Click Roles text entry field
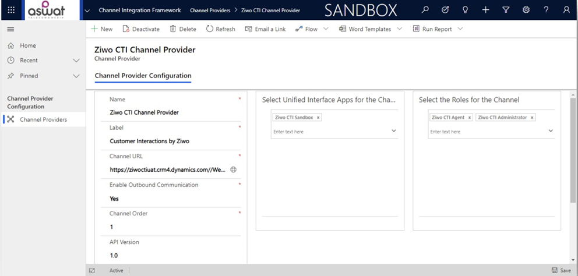 point(487,132)
